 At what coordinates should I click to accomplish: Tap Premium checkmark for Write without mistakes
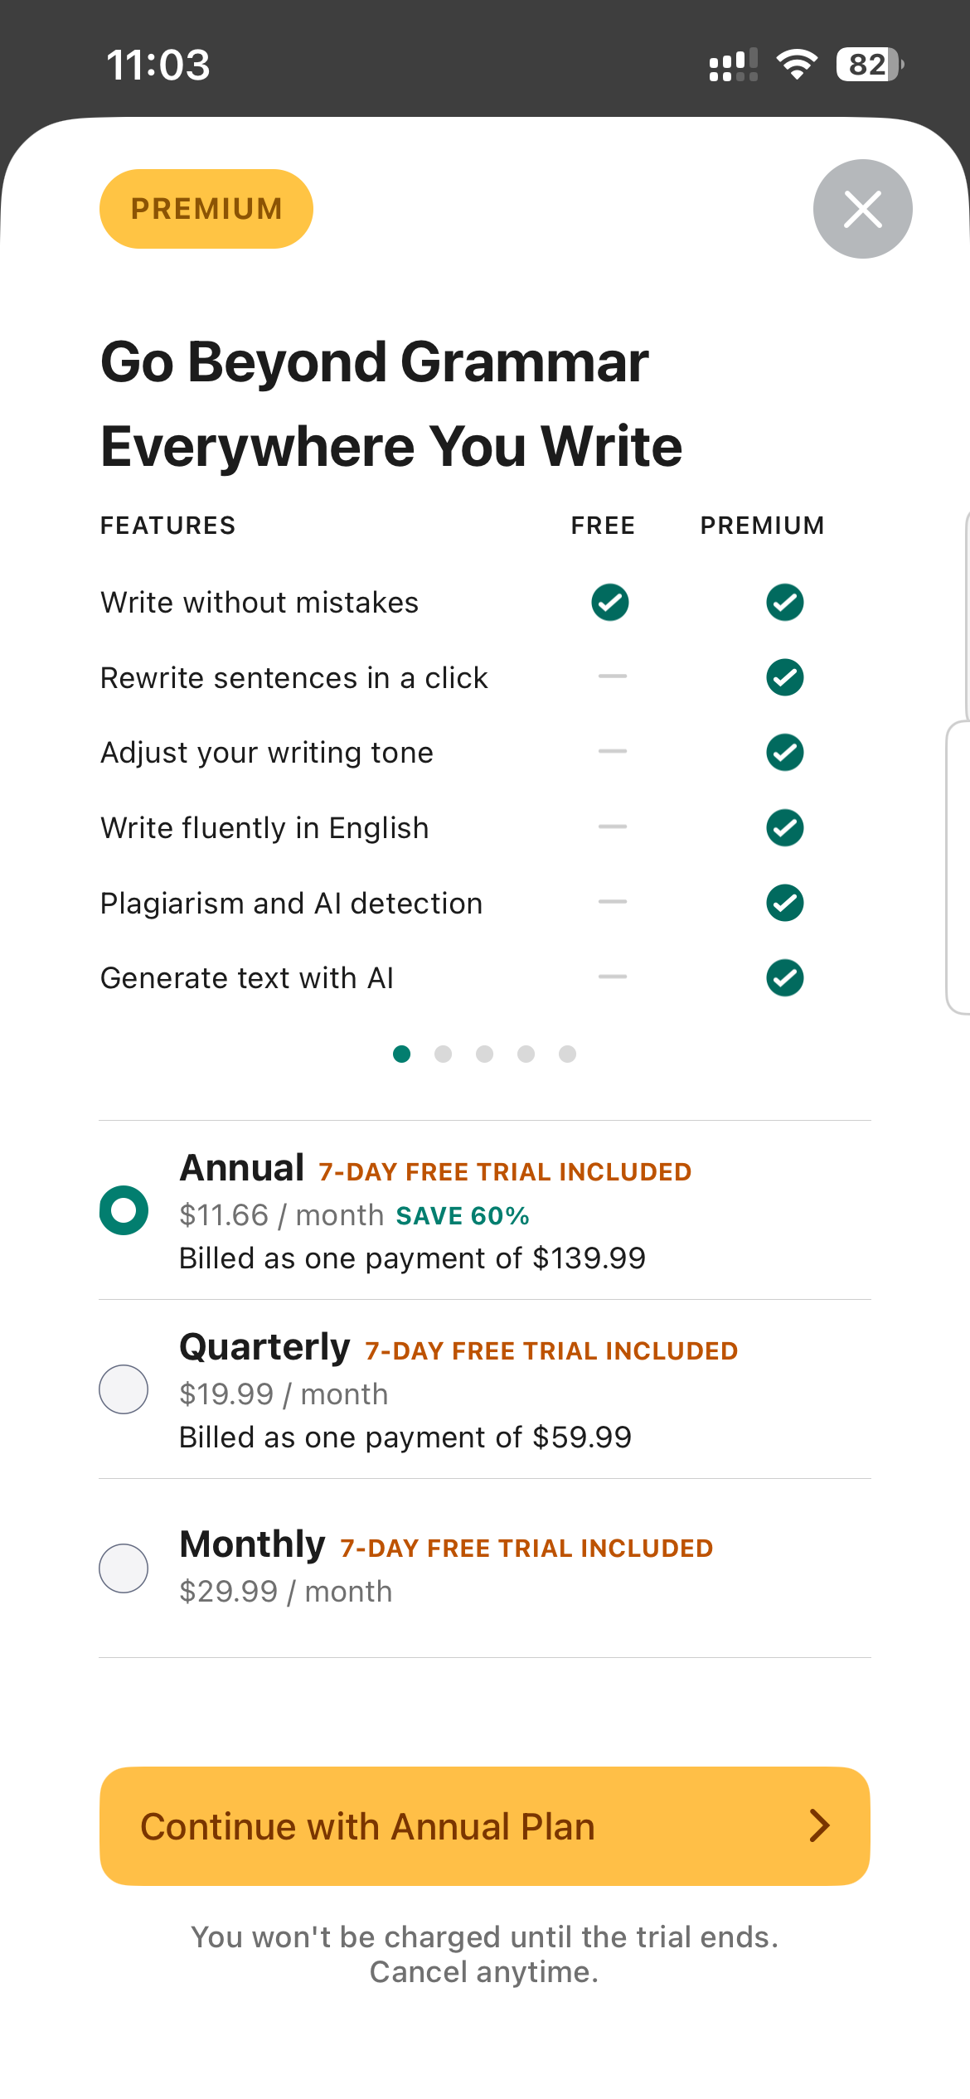point(784,603)
